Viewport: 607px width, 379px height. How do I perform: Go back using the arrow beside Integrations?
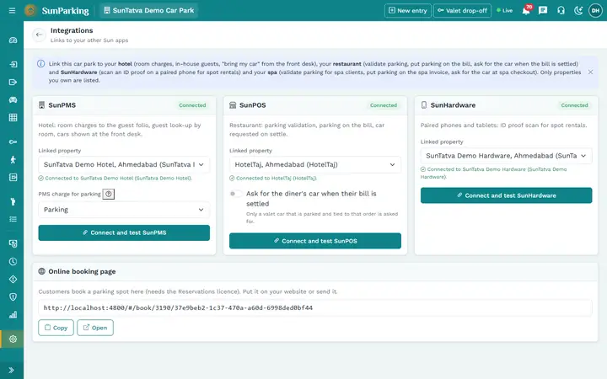(39, 35)
